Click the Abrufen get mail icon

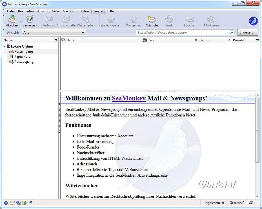12,19
